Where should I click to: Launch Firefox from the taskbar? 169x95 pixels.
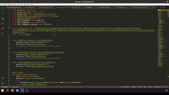12,91
